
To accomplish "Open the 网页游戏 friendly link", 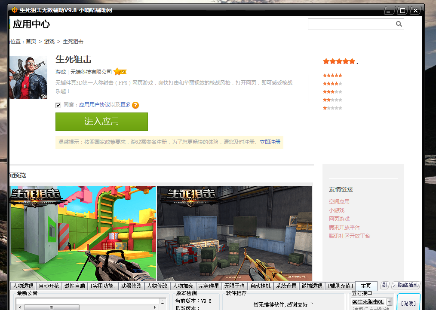I will [339, 219].
